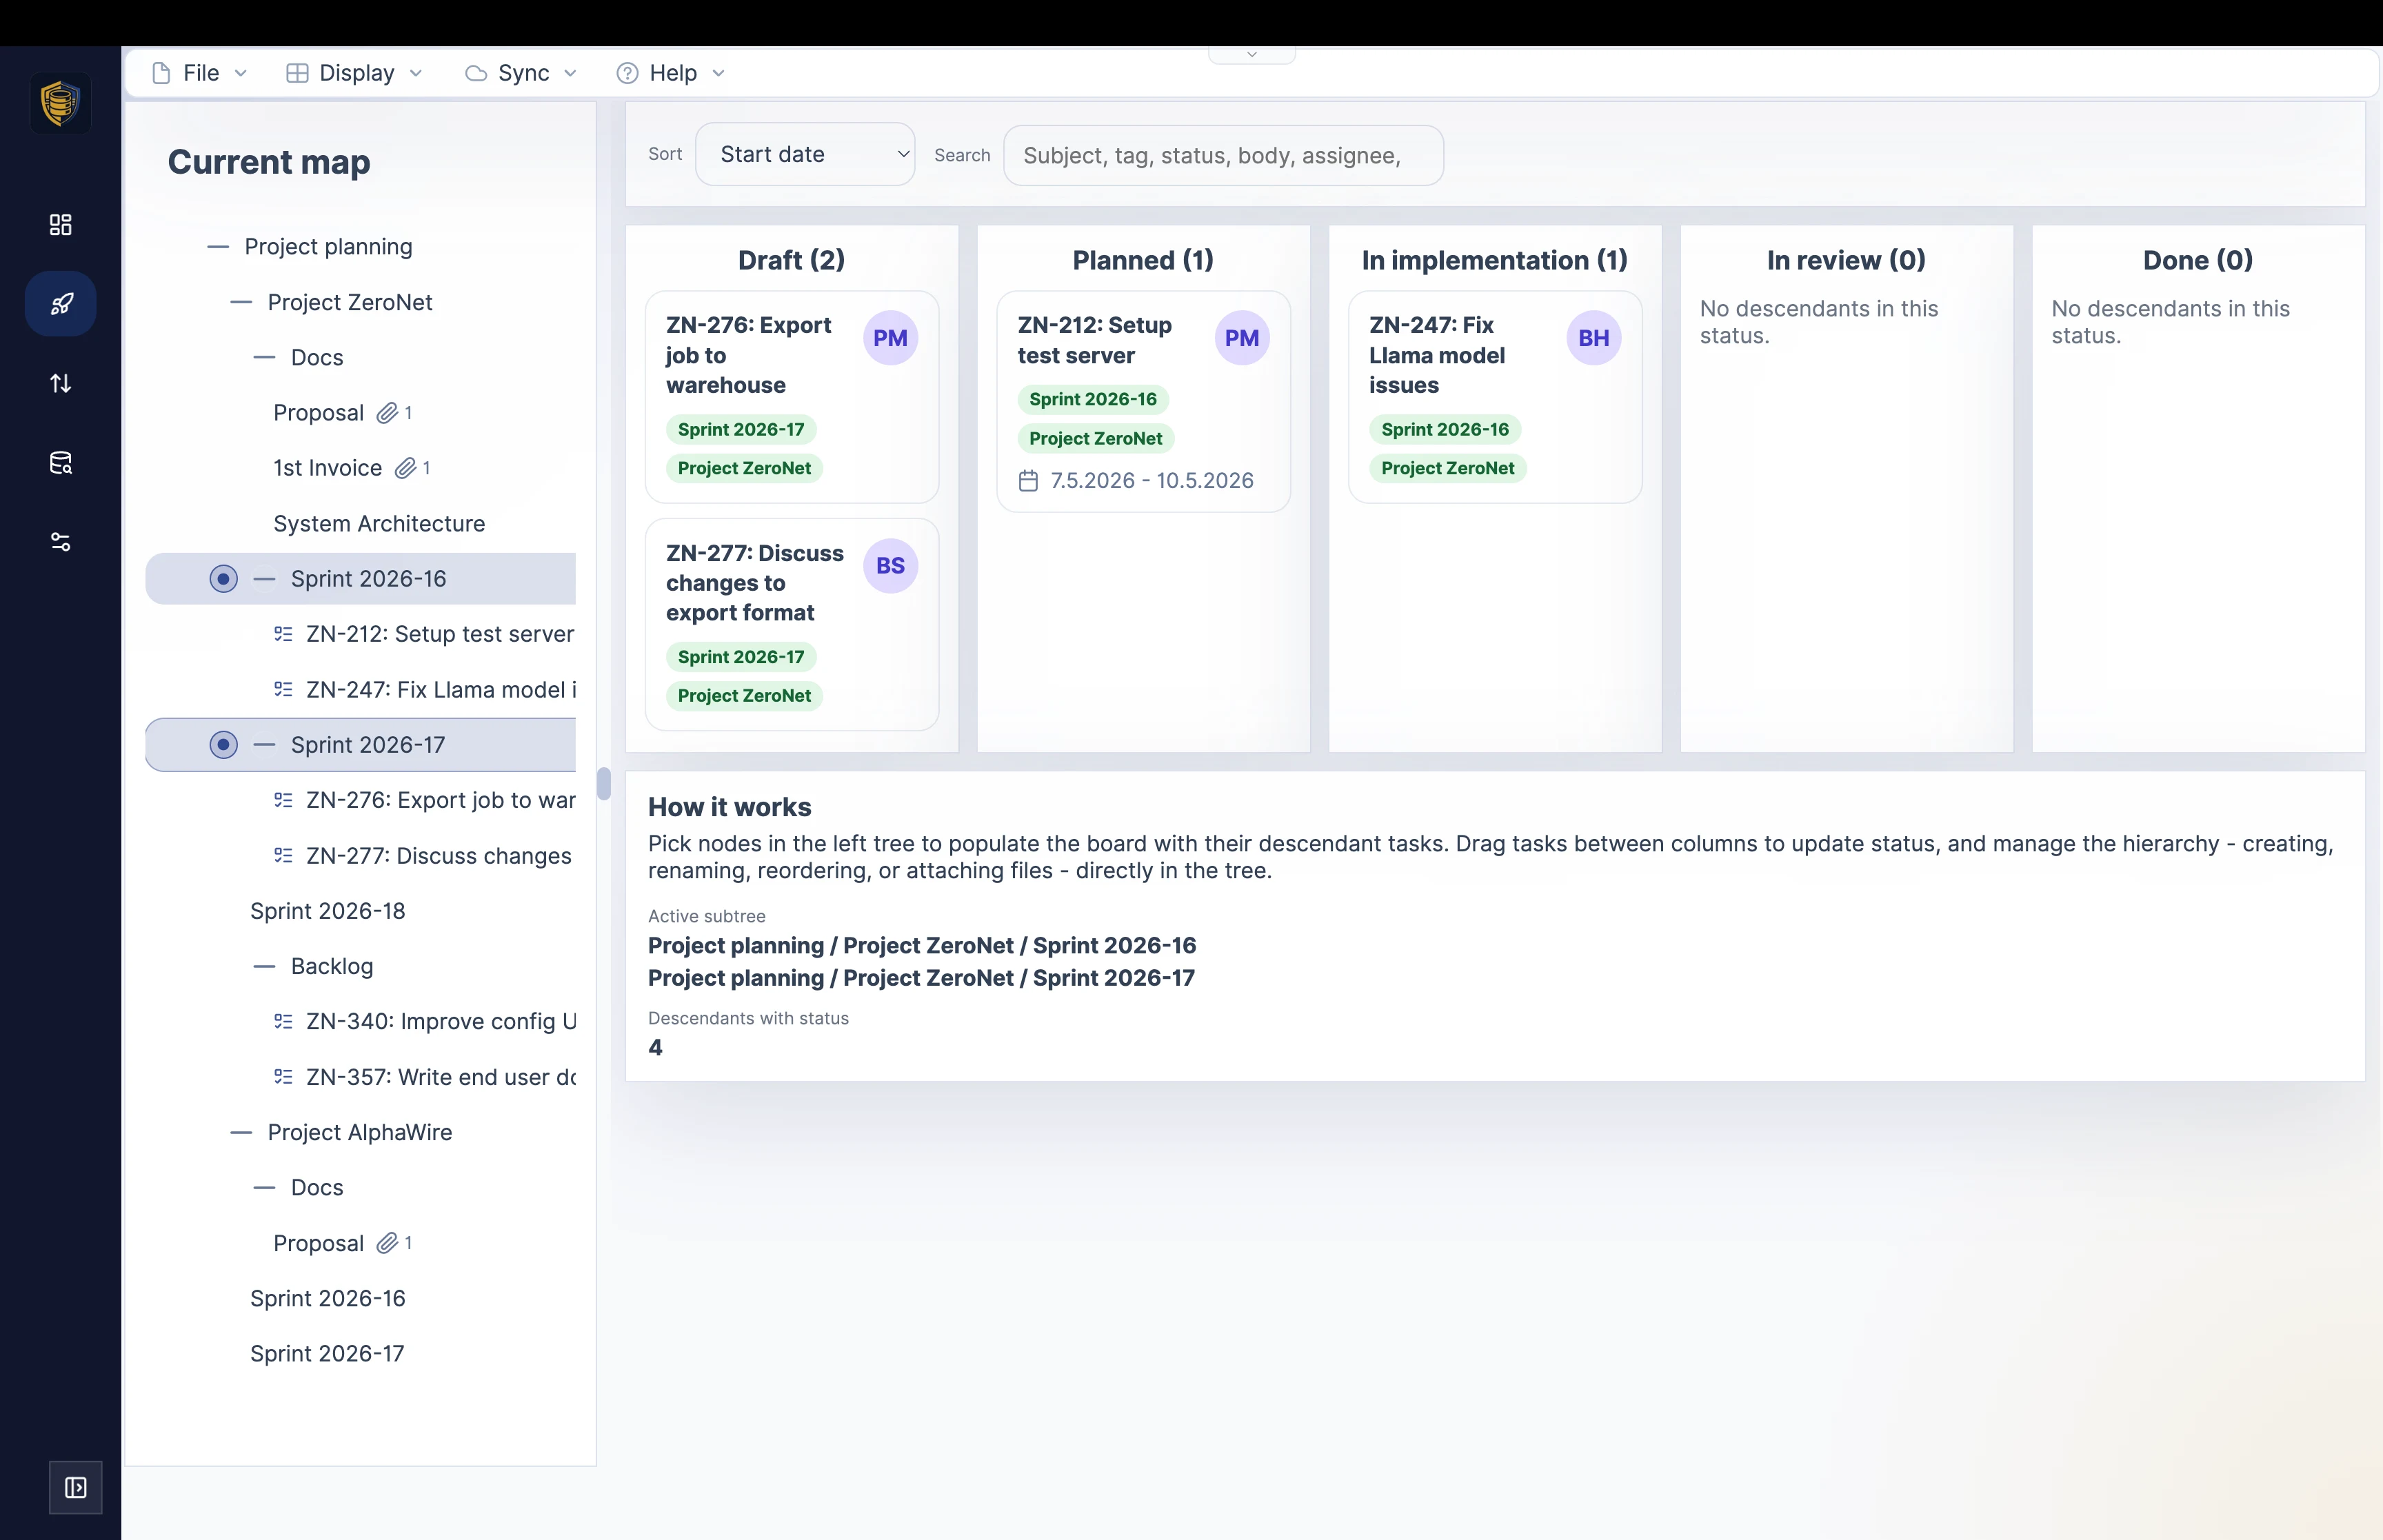Open the Help menu
This screenshot has width=2383, height=1540.
pyautogui.click(x=670, y=73)
